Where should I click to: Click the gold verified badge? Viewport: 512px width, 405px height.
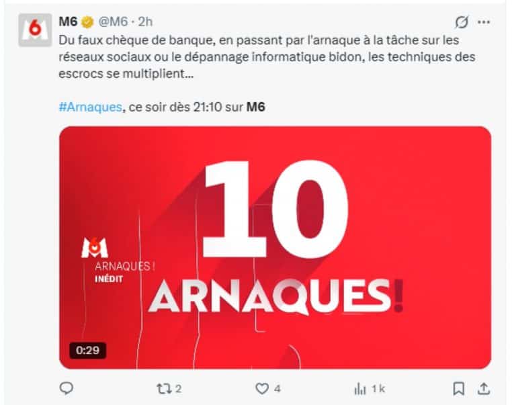pyautogui.click(x=87, y=22)
